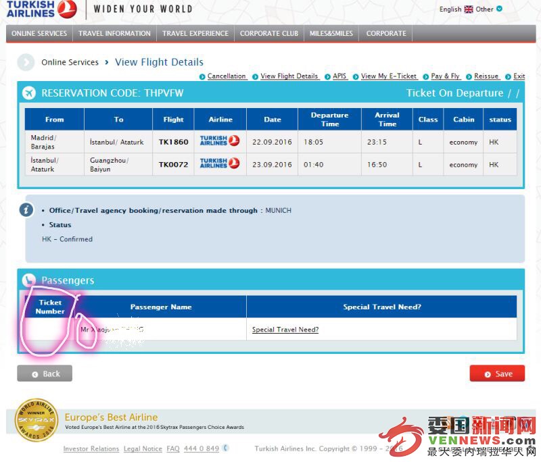Click the Exit link
The width and height of the screenshot is (541, 462).
519,76
